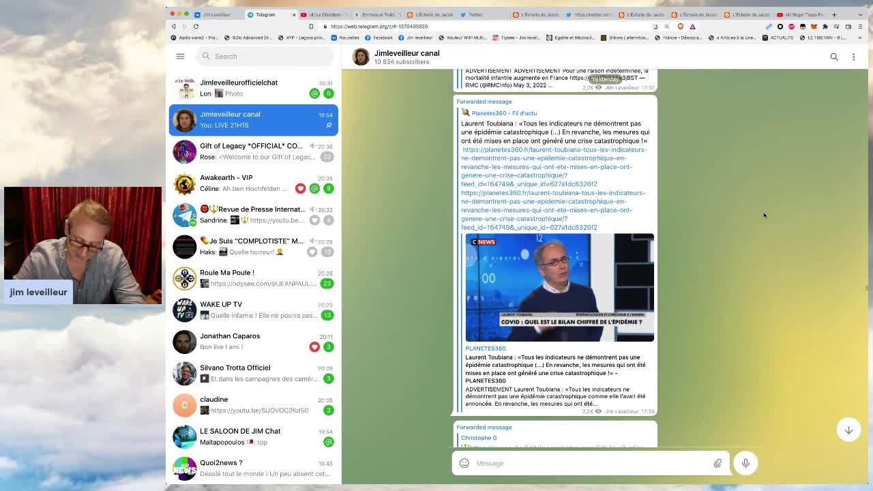Click mention badge on Jimleveilleurofficielchat
This screenshot has height=491, width=873.
[x=314, y=93]
